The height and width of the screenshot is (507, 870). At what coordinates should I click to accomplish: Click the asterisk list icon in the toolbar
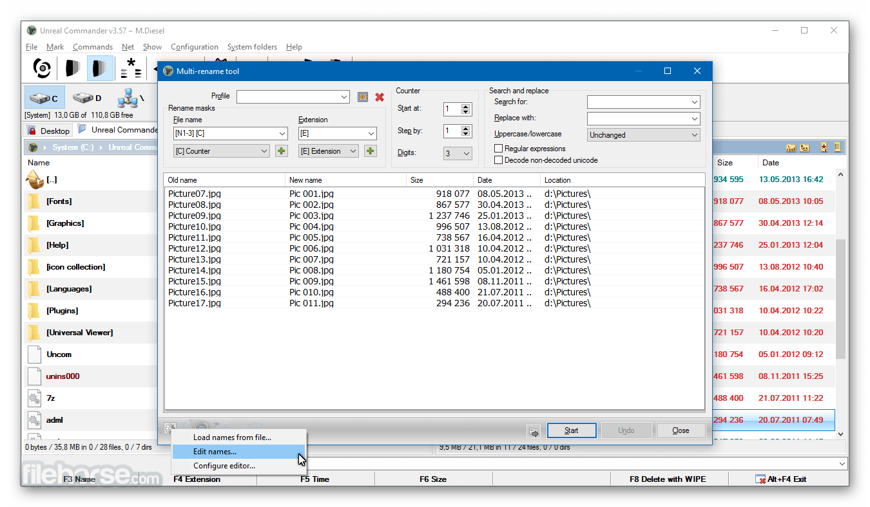[131, 68]
